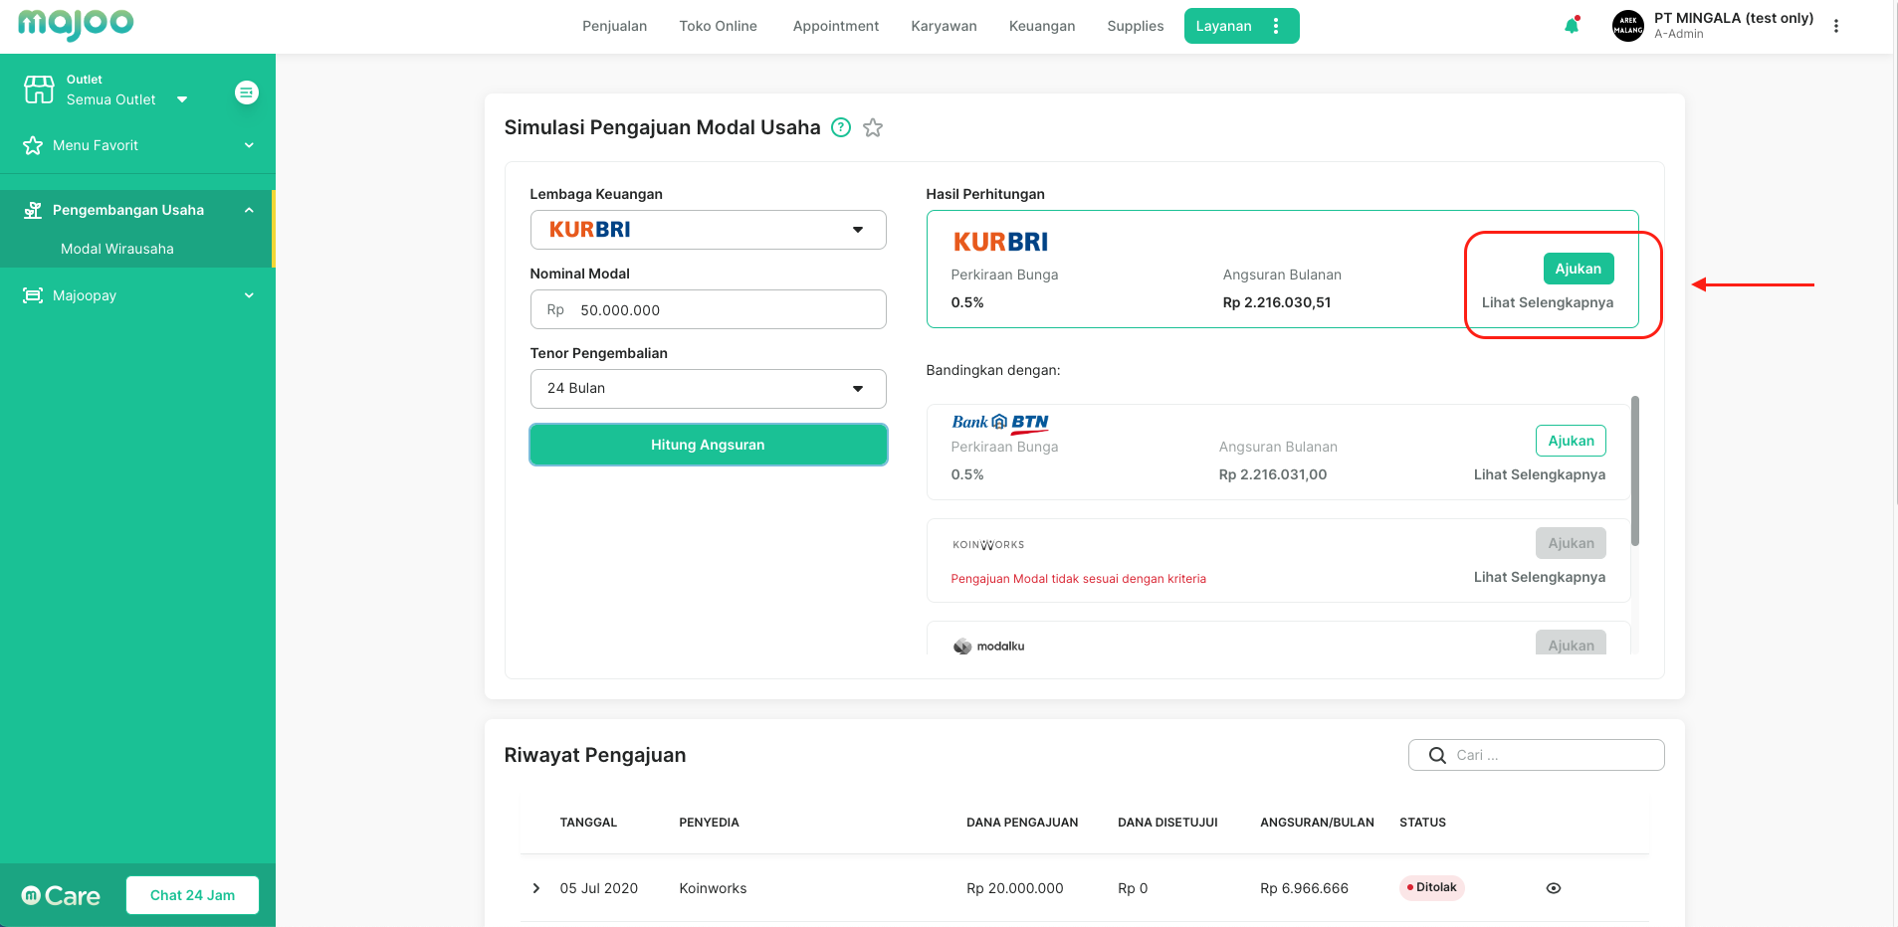This screenshot has height=927, width=1898.
Task: Click Ajukan for KURBRI
Action: 1579,269
